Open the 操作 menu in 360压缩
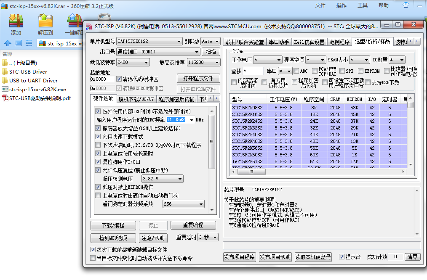The image size is (427, 280). pos(341,5)
